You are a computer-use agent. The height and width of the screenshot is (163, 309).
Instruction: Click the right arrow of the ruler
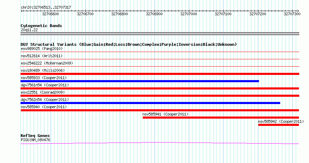pos(298,11)
